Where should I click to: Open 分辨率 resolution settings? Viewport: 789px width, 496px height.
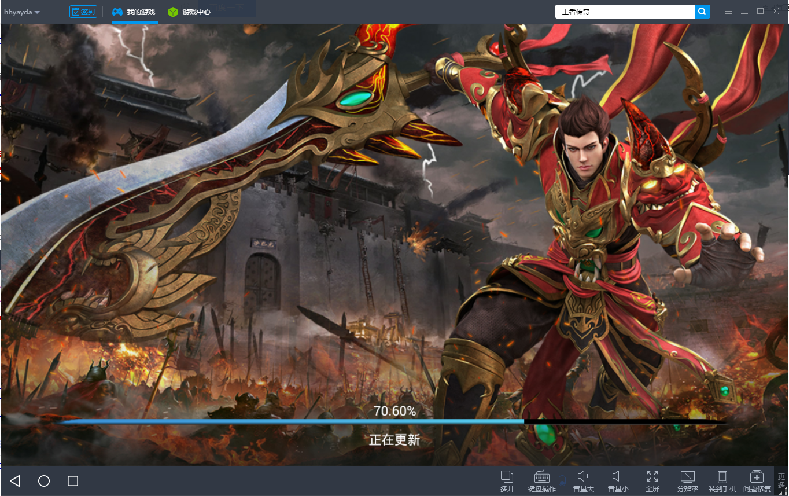point(688,481)
